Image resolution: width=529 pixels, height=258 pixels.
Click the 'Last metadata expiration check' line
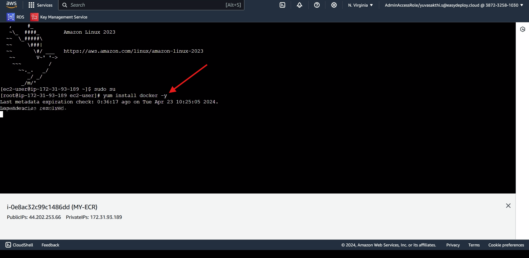click(109, 102)
